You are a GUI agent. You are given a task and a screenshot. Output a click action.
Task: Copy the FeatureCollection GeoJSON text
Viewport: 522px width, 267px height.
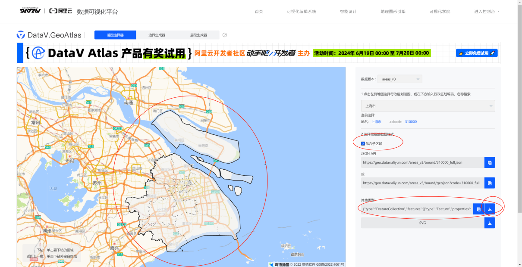coord(478,209)
